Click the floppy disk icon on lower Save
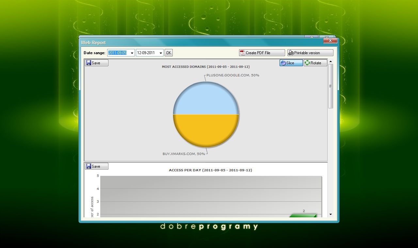 coord(88,166)
